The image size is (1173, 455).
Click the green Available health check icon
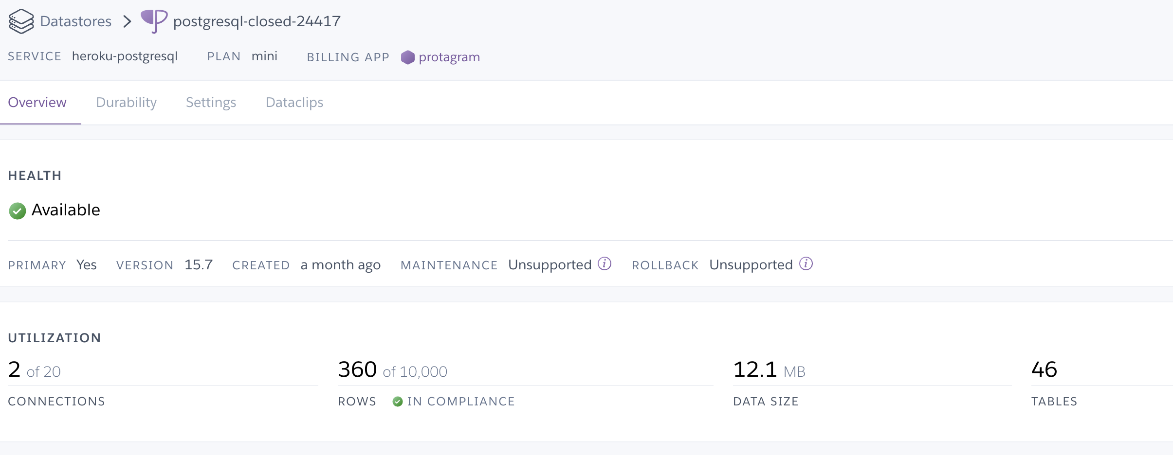[18, 211]
